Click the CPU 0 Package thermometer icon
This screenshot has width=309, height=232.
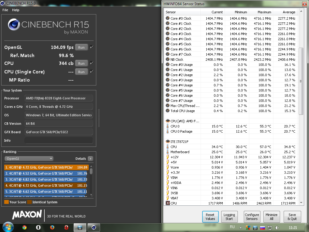[167, 131]
